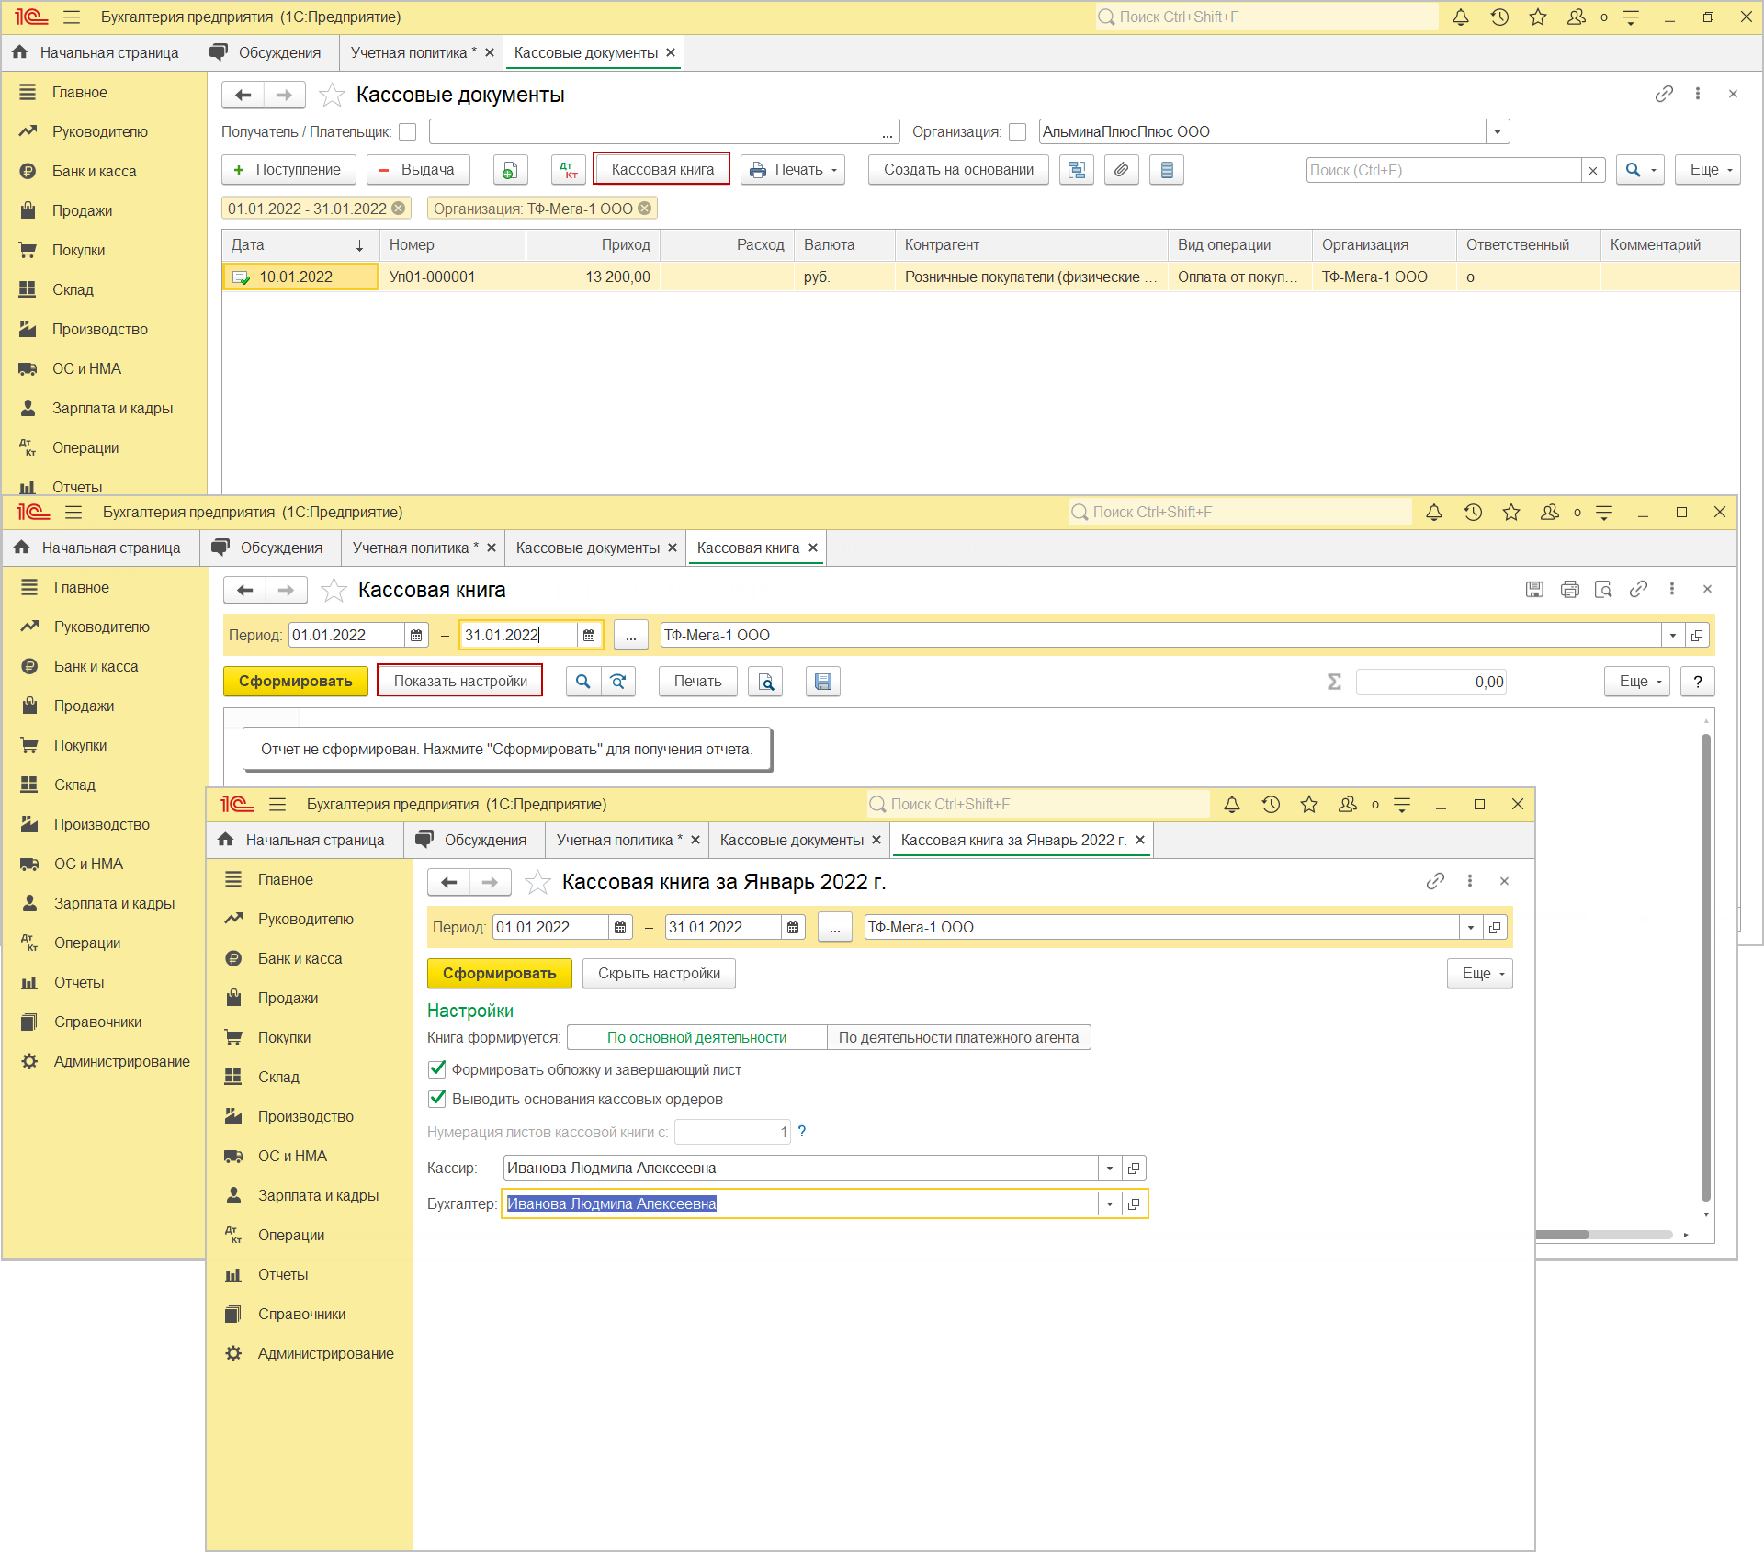Open the Печать dropdown in top toolbar
The image size is (1764, 1559).
pyautogui.click(x=794, y=170)
